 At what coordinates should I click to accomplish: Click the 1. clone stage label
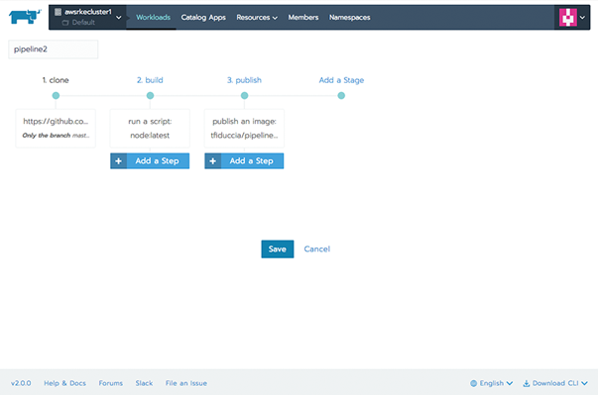[x=56, y=80]
